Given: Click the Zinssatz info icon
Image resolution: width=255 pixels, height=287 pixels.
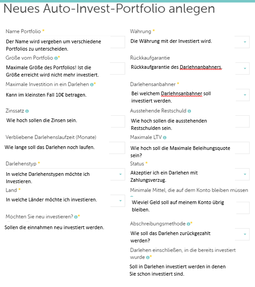Looking at the screenshot, I should coord(27,111).
